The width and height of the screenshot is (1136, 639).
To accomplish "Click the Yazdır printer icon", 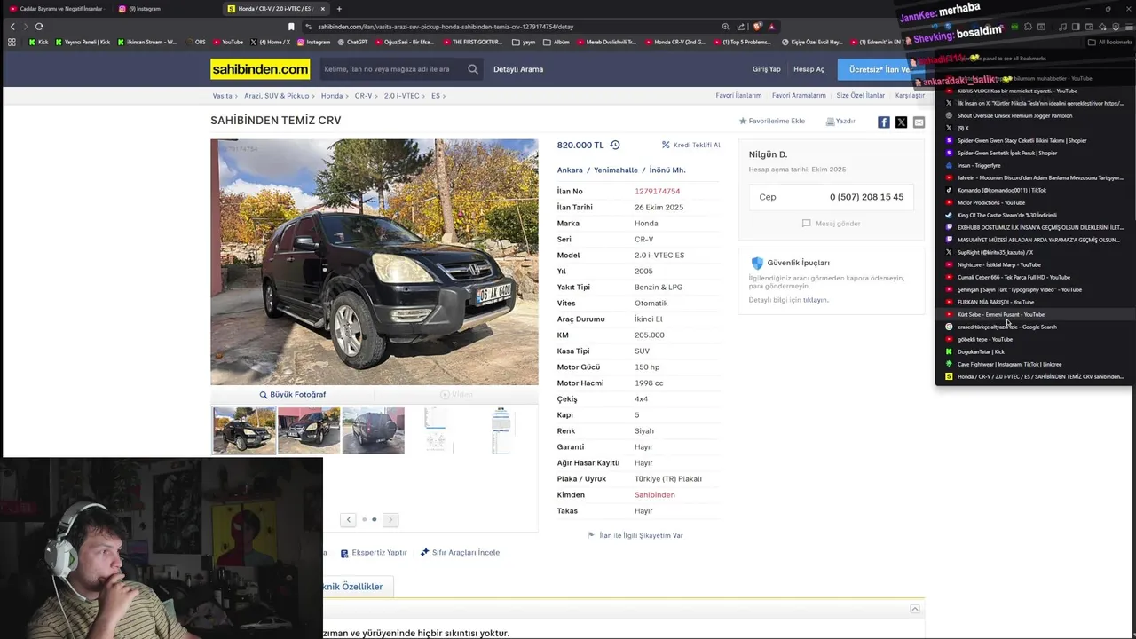I will point(830,122).
